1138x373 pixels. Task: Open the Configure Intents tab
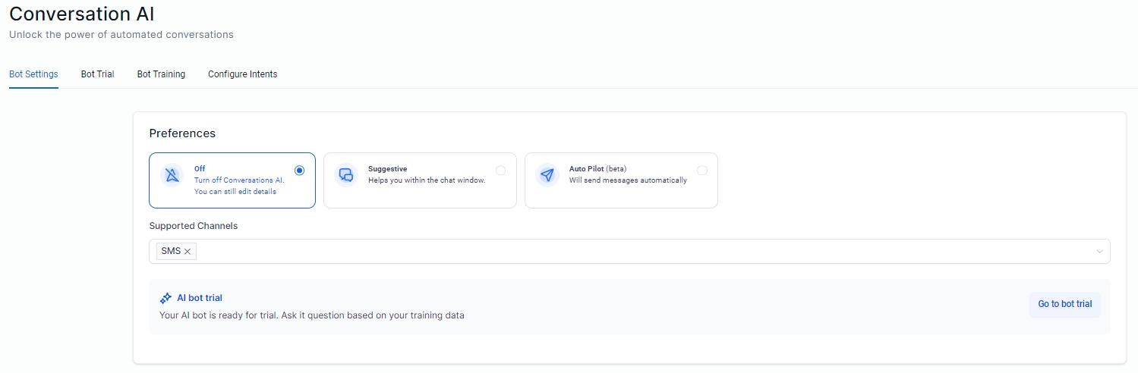click(242, 74)
